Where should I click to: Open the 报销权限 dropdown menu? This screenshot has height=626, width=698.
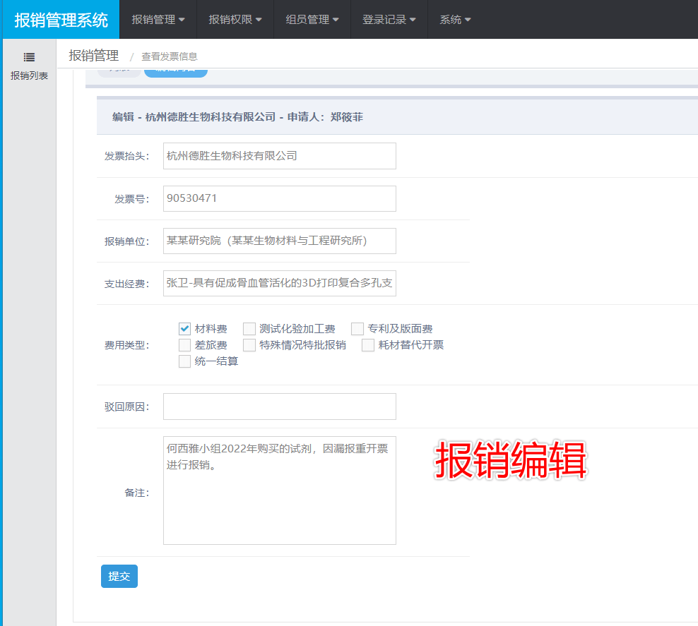[x=235, y=20]
